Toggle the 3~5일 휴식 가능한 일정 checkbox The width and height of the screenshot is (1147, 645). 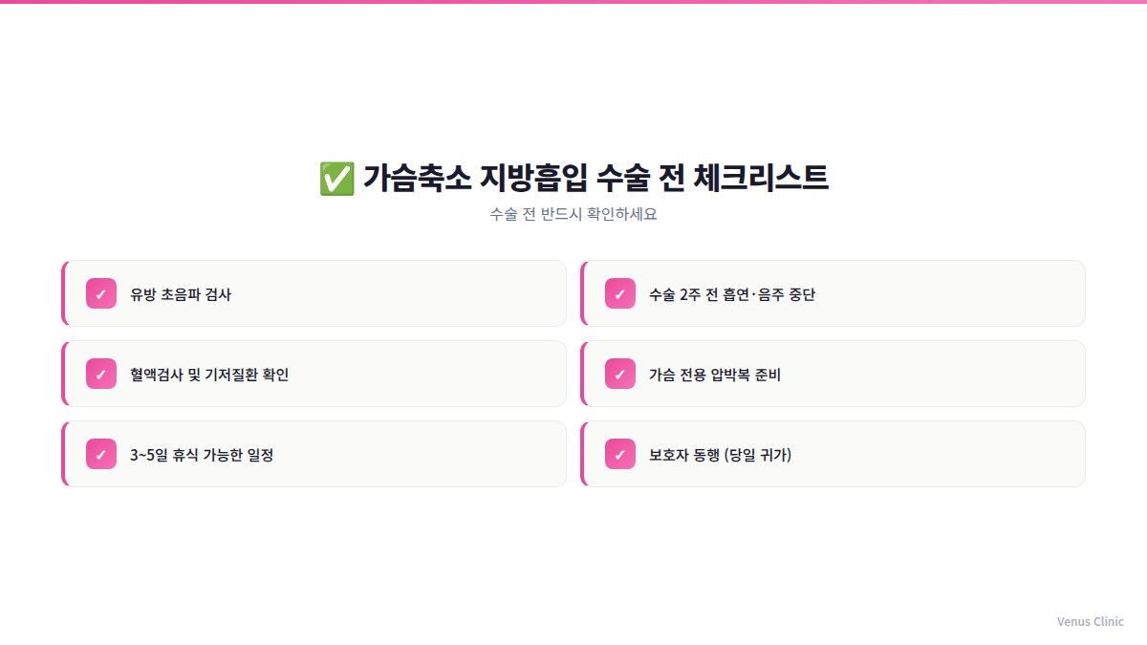pos(101,454)
